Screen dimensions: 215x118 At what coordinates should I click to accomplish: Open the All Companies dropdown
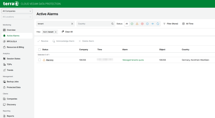(x=17, y=11)
